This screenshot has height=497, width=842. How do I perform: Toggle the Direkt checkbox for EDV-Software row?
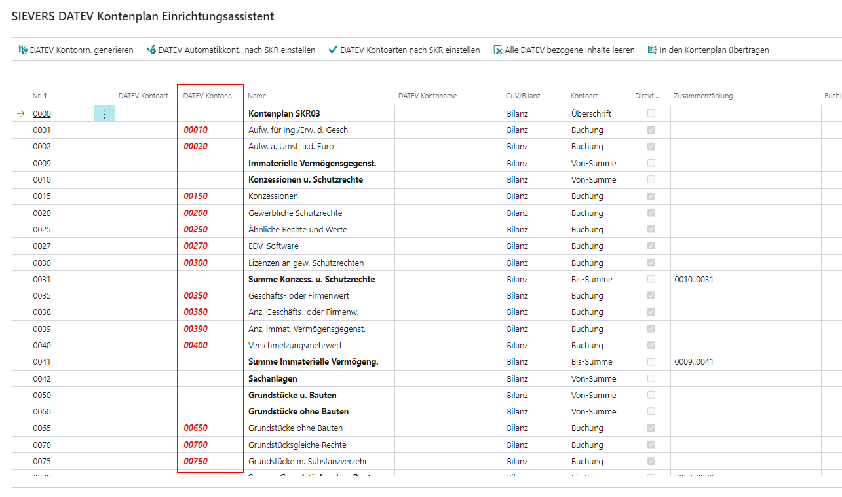pos(651,246)
